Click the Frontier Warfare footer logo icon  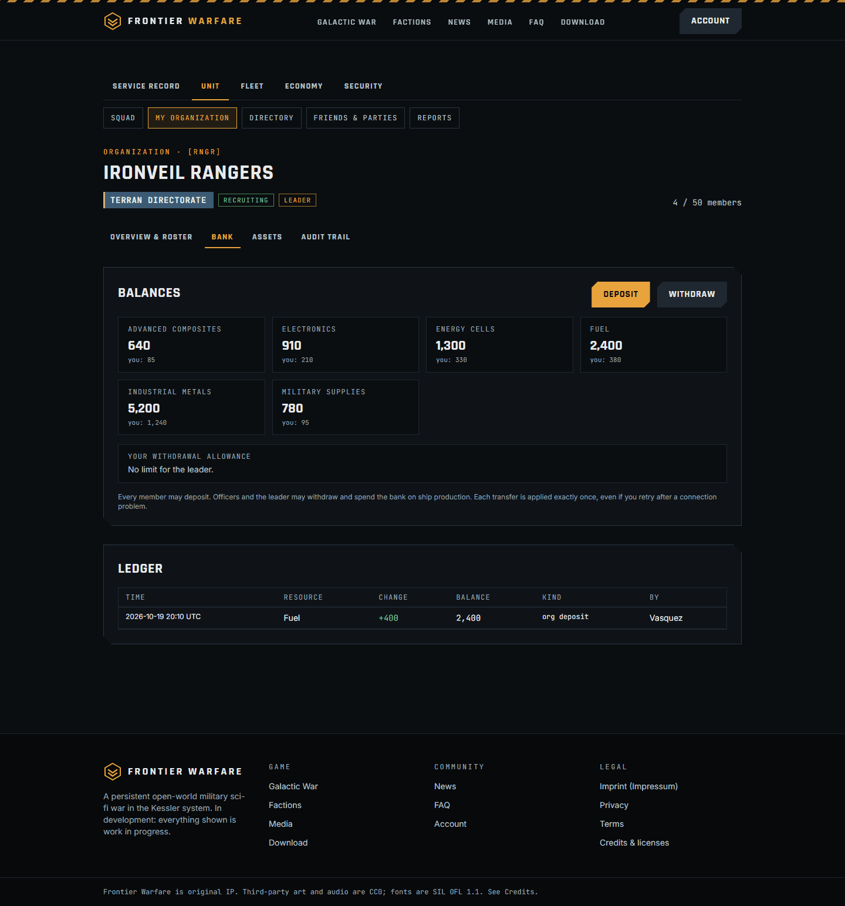(112, 772)
